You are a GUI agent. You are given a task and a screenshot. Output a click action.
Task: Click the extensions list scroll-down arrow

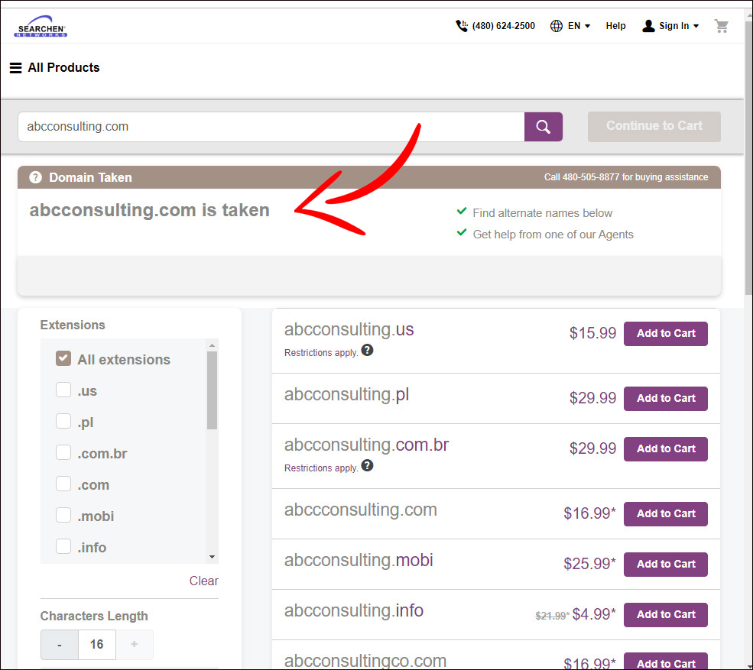213,557
